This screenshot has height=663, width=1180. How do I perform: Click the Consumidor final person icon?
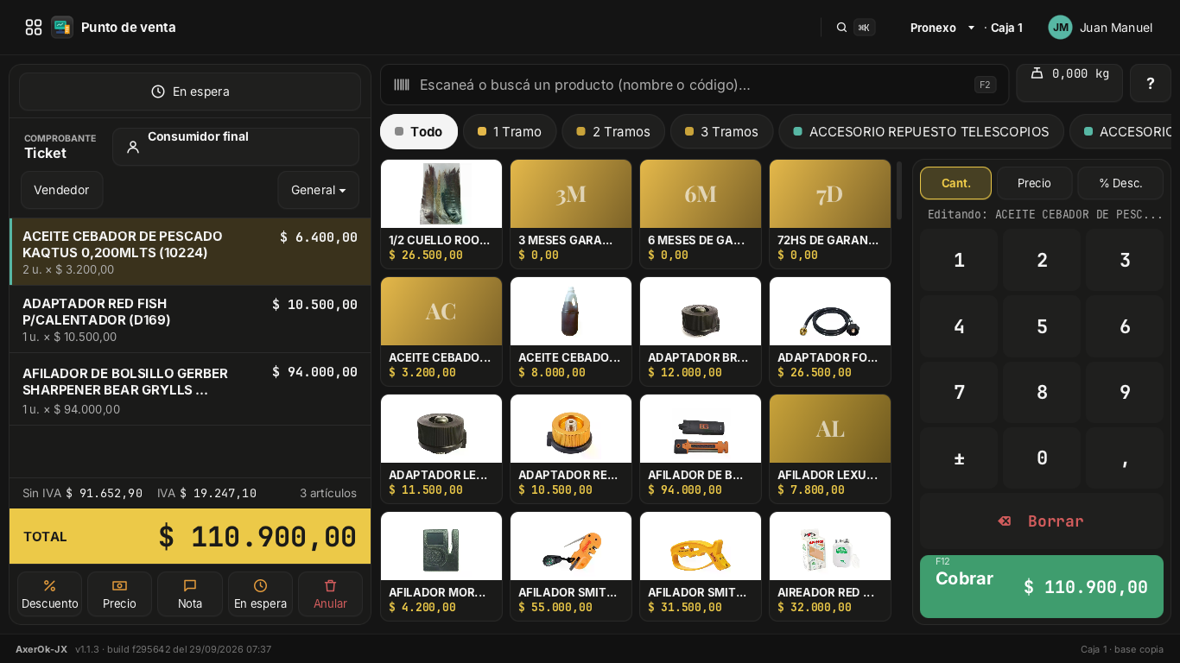tap(133, 147)
